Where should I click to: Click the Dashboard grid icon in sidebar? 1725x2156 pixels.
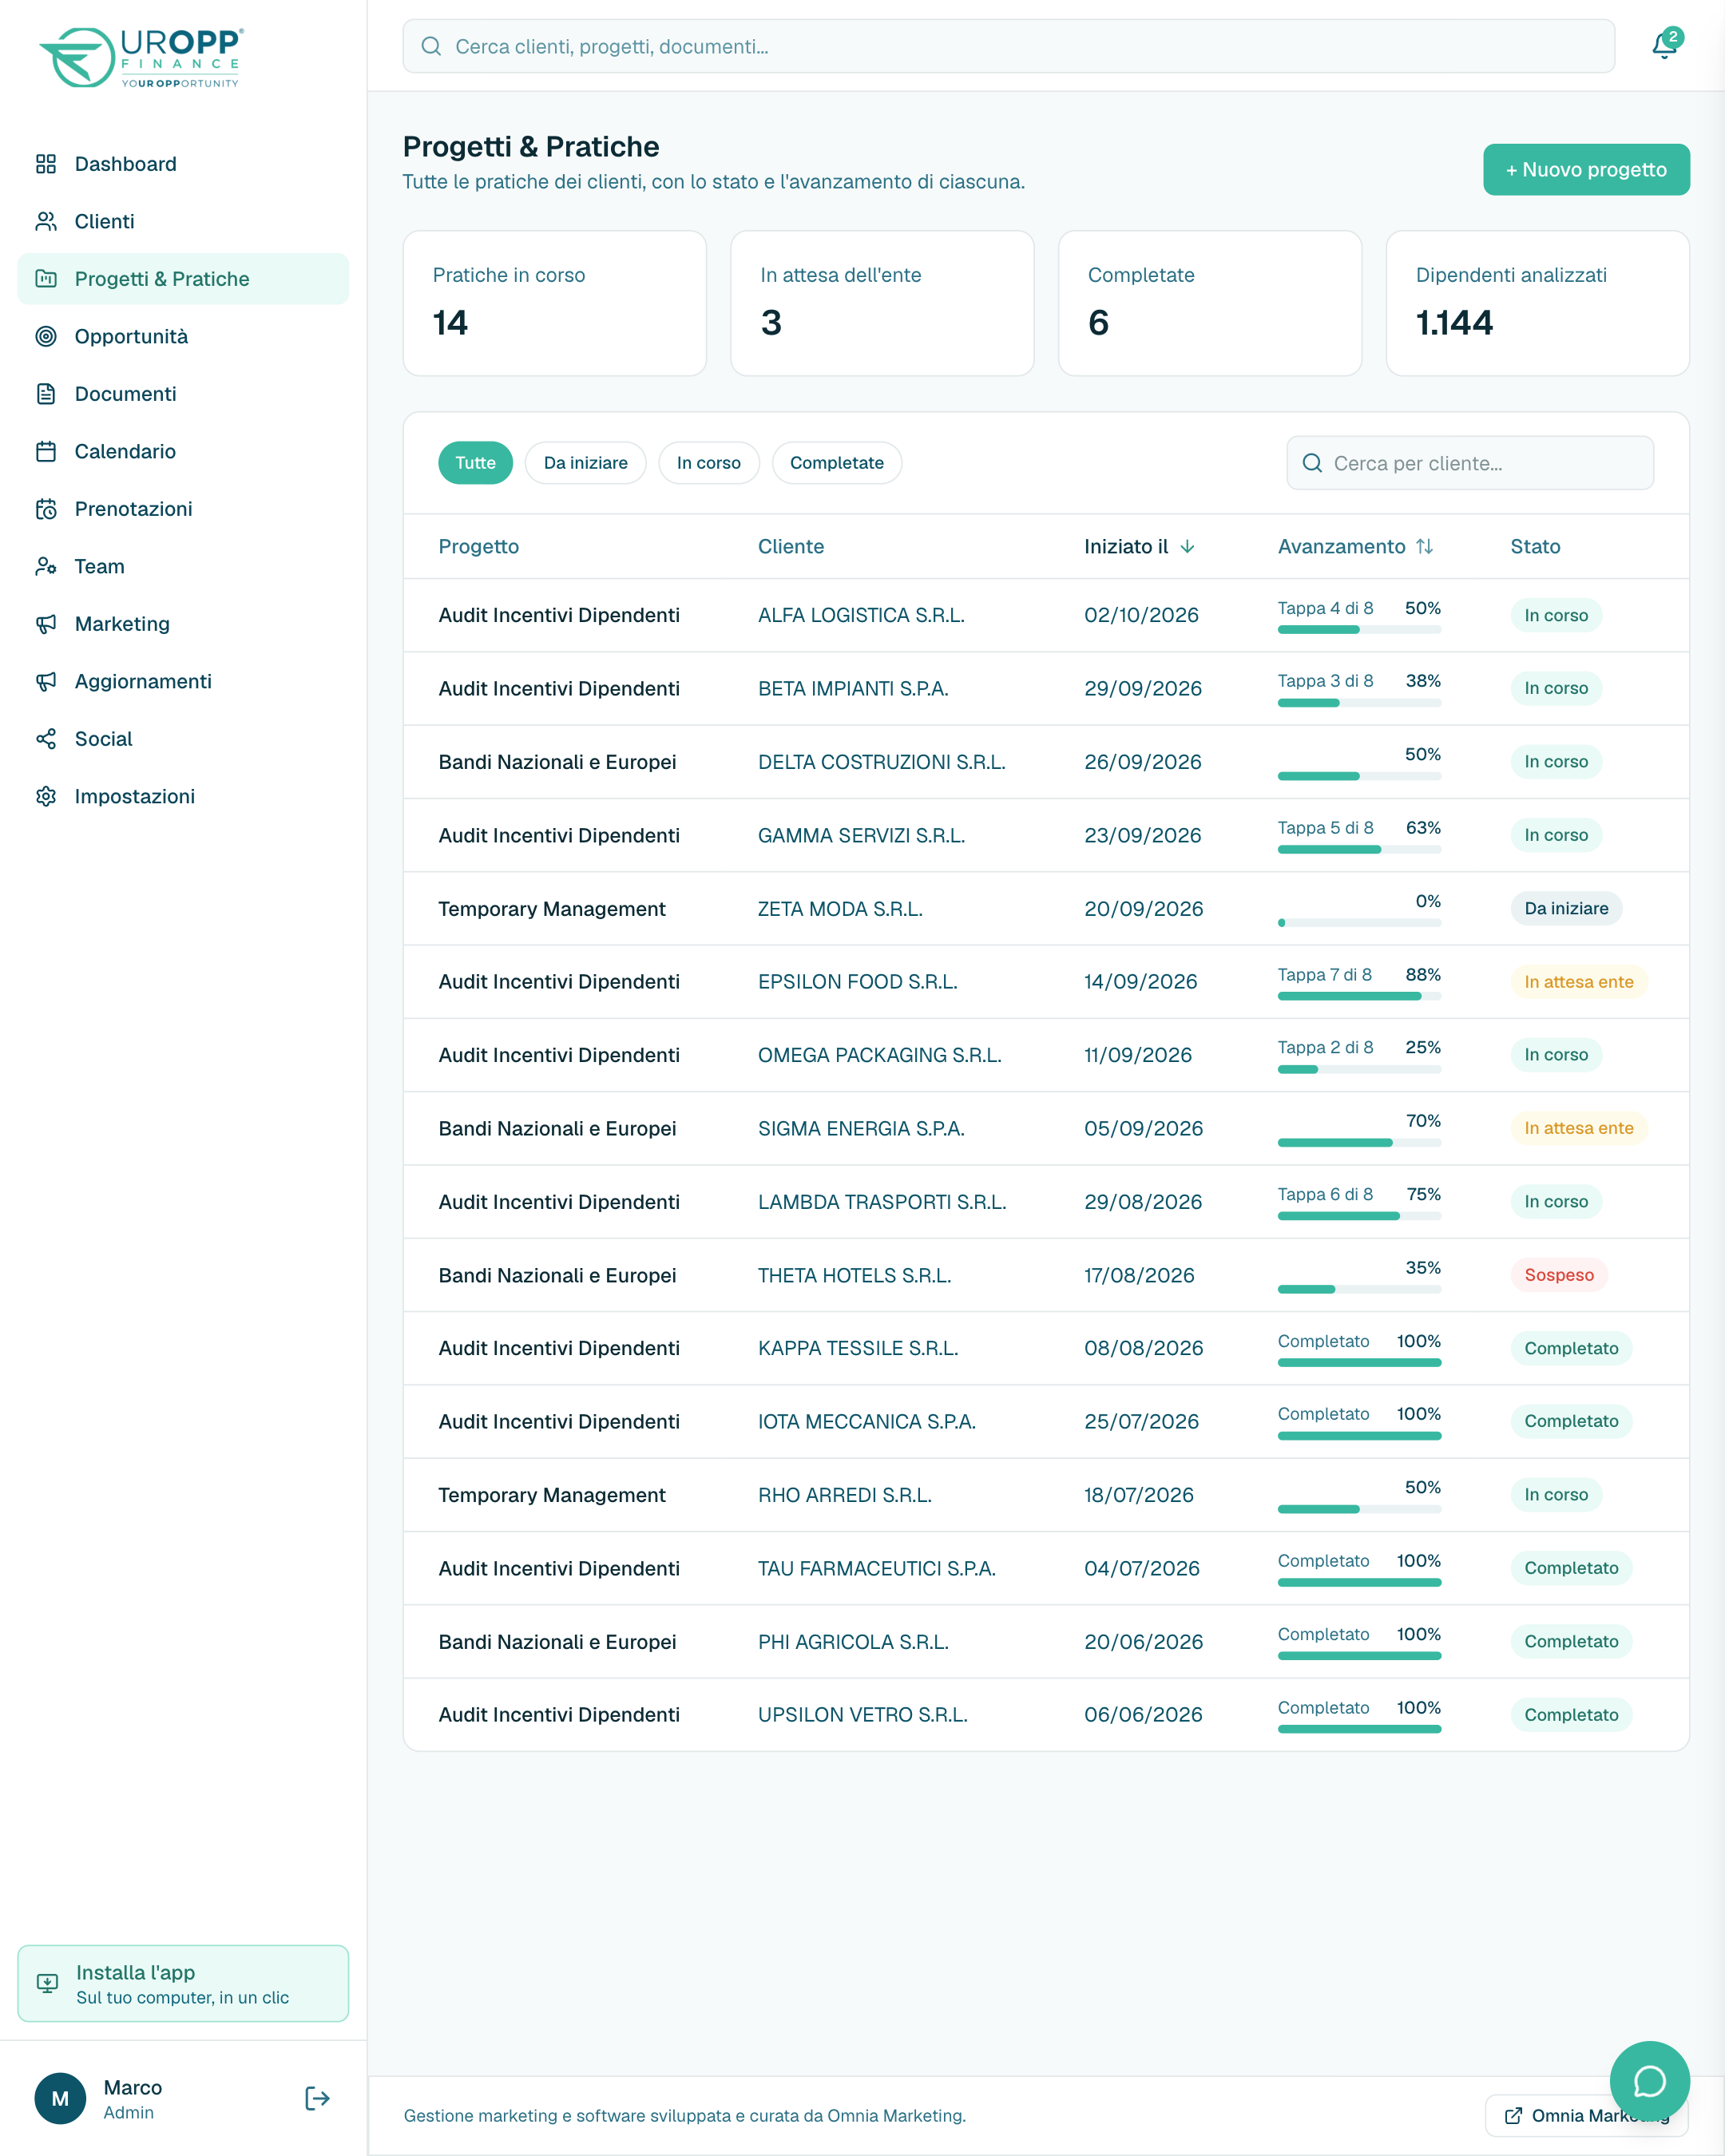pyautogui.click(x=46, y=164)
